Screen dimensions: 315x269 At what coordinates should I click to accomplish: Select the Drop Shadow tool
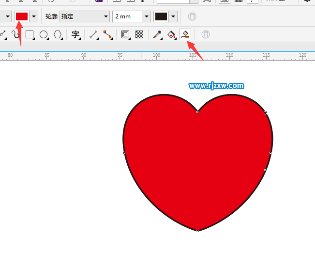pyautogui.click(x=125, y=34)
